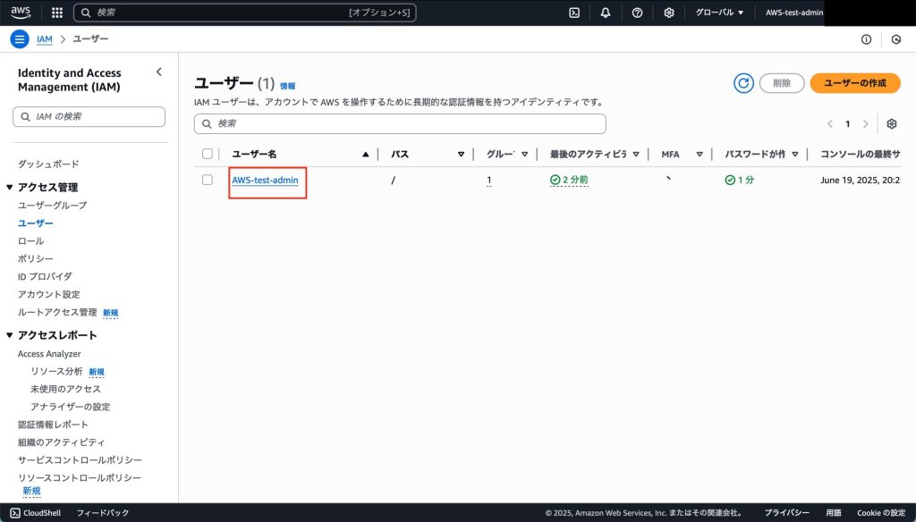Open the notifications bell

pyautogui.click(x=606, y=13)
